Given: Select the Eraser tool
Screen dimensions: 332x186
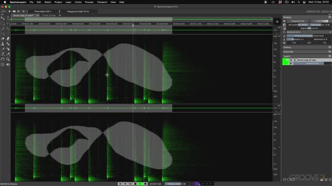Looking at the screenshot, I should tap(3, 39).
